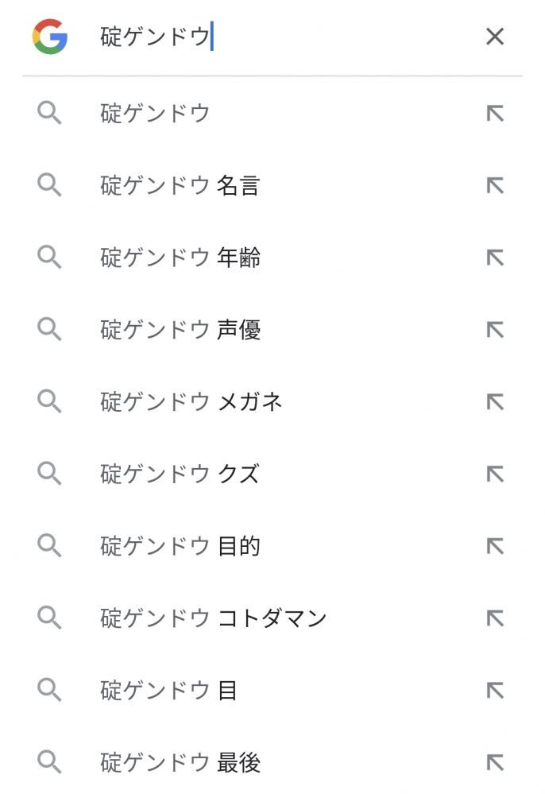Tap the insert arrow beside 碇ゲンドウ クズ
Screen dimensions: 545x794
click(x=495, y=474)
